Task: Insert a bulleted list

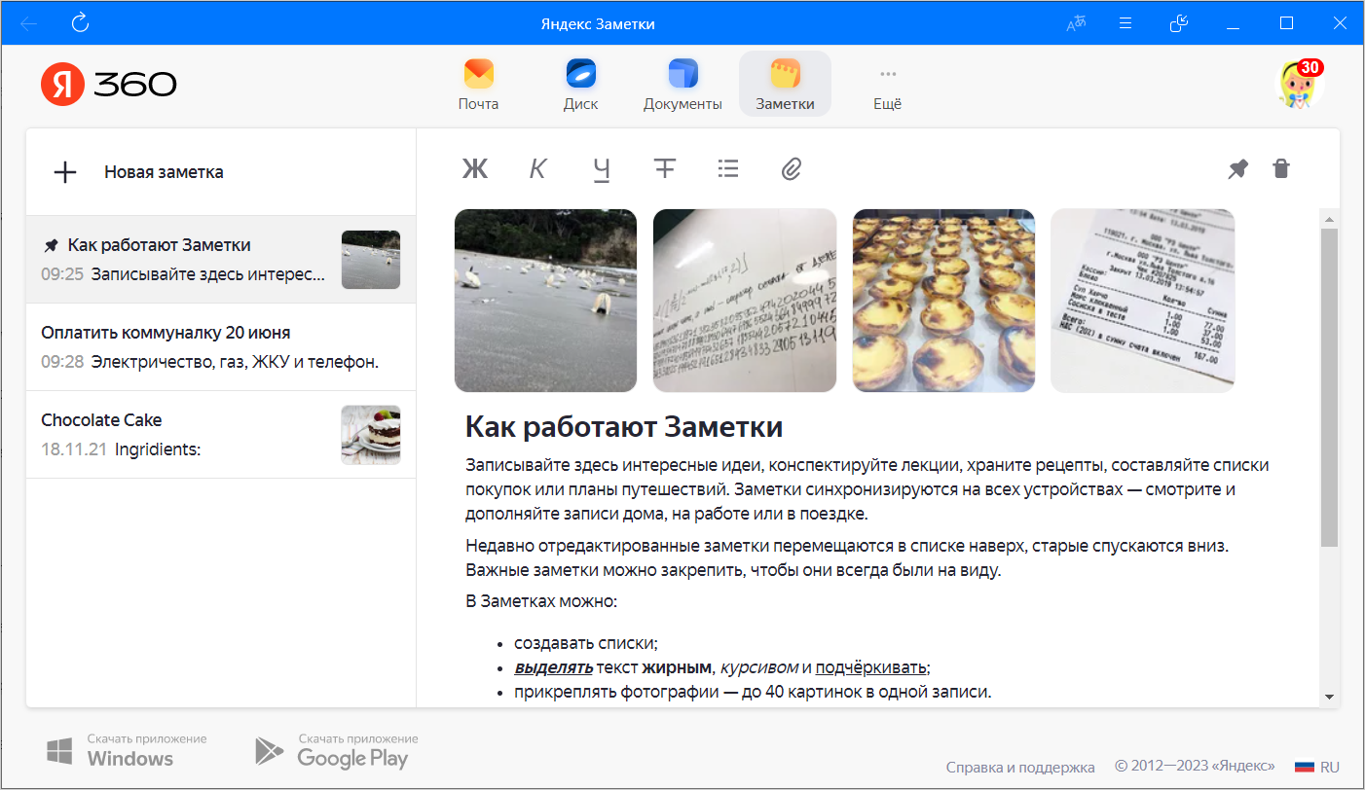Action: click(x=727, y=169)
